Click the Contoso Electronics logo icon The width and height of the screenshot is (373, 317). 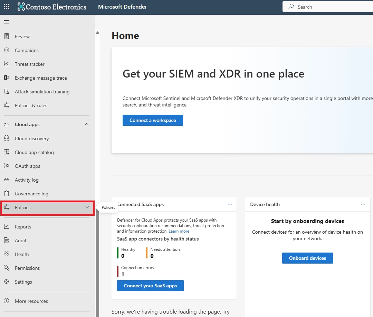21,7
